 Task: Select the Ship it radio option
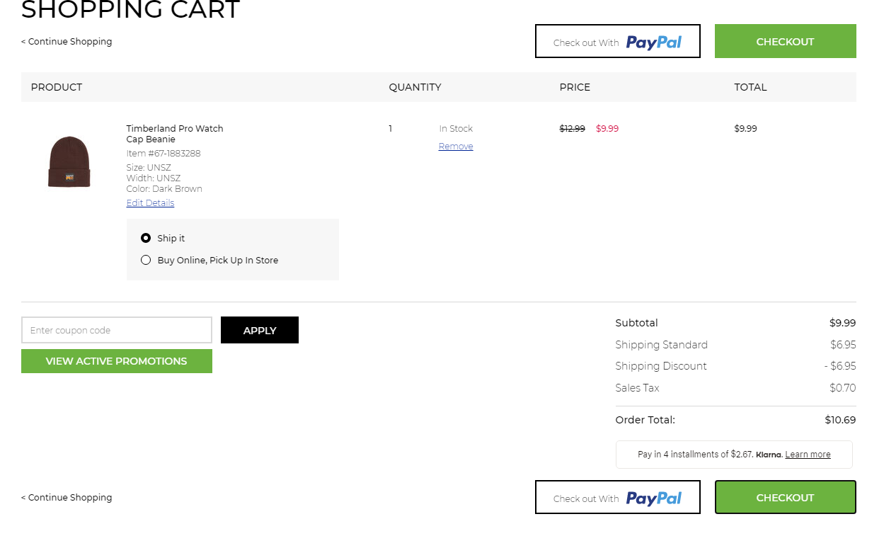(146, 239)
